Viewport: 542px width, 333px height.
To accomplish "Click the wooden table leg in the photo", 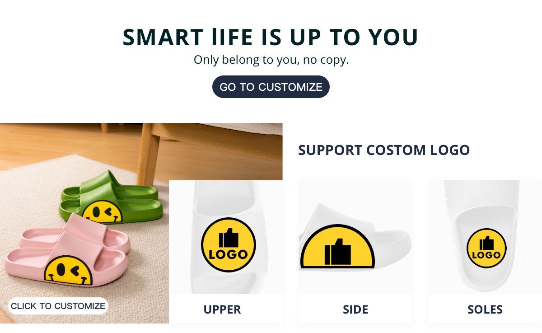I will click(x=149, y=154).
